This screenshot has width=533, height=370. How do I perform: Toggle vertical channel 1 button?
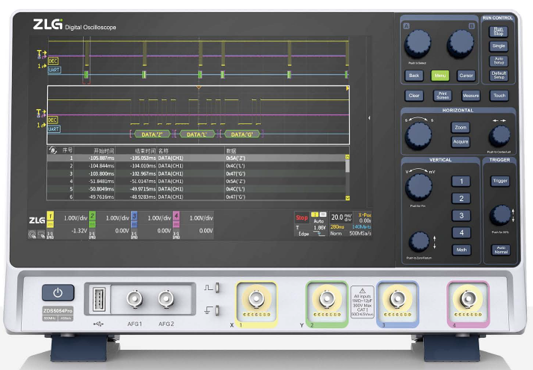coord(461,182)
